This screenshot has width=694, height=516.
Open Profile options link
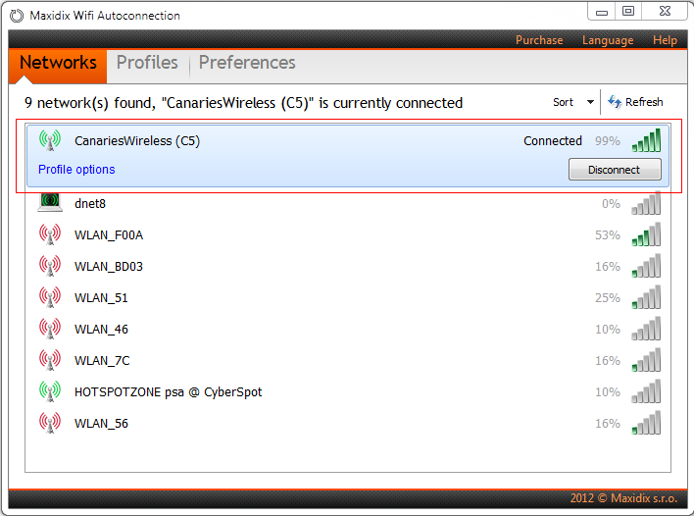pyautogui.click(x=76, y=170)
